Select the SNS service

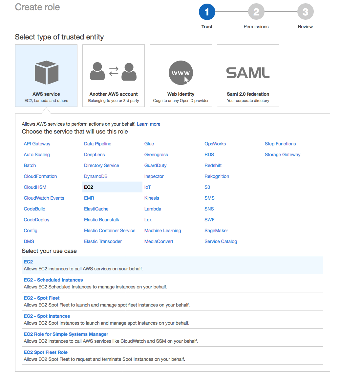[209, 209]
